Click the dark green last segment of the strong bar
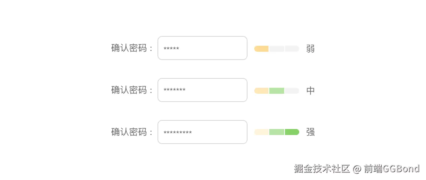Viewport: 426px width, 180px height. point(292,132)
